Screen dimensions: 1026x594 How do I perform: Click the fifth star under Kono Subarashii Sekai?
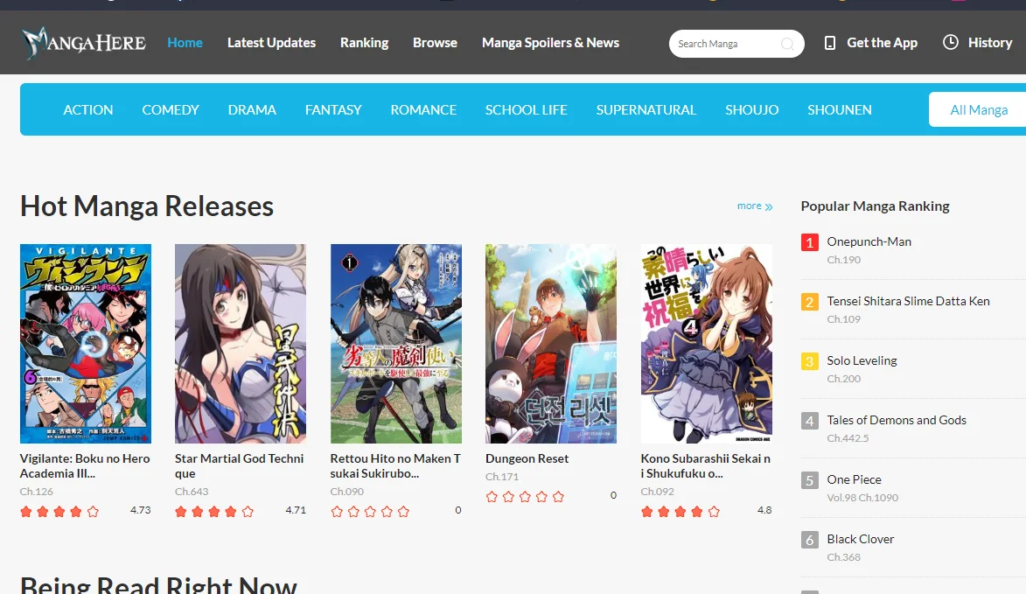pos(715,511)
